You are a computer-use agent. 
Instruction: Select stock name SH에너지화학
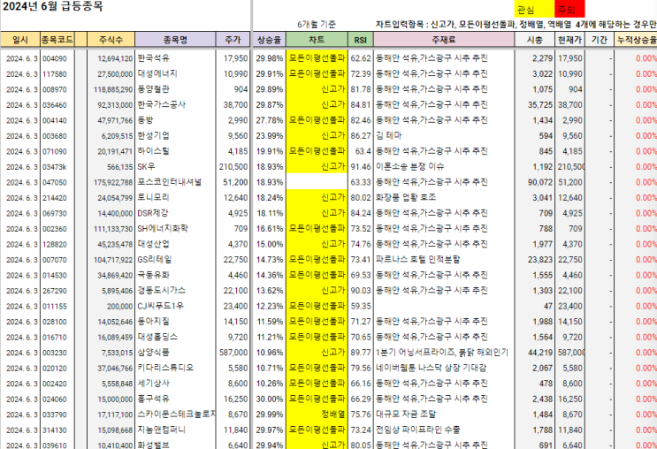163,229
